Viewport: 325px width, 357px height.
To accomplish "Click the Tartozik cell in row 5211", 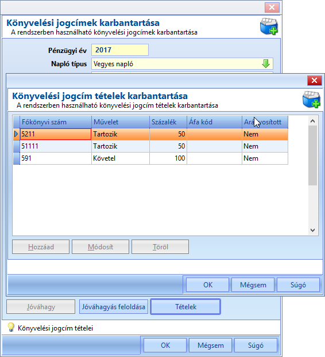I will pyautogui.click(x=121, y=134).
